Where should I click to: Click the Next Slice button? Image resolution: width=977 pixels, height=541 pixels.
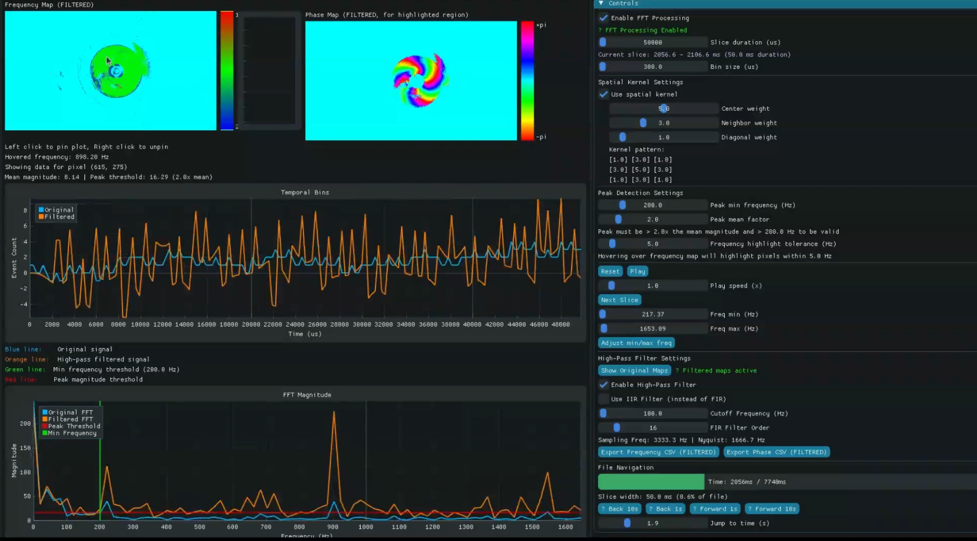tap(619, 300)
